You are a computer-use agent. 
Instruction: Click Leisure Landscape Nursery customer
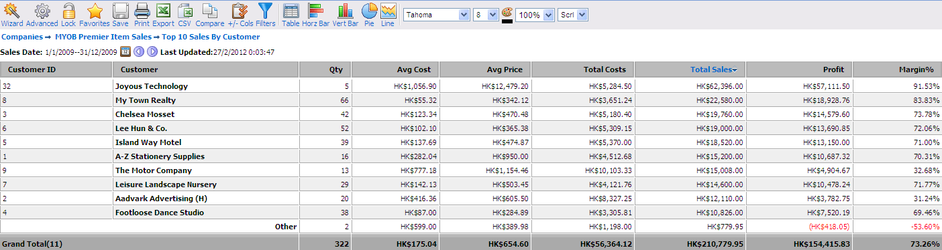[166, 184]
